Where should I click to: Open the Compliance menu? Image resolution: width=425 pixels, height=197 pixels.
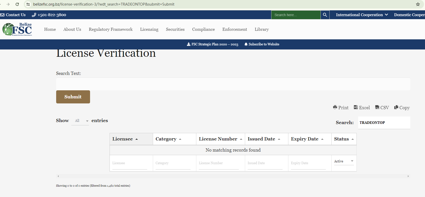pos(203,29)
